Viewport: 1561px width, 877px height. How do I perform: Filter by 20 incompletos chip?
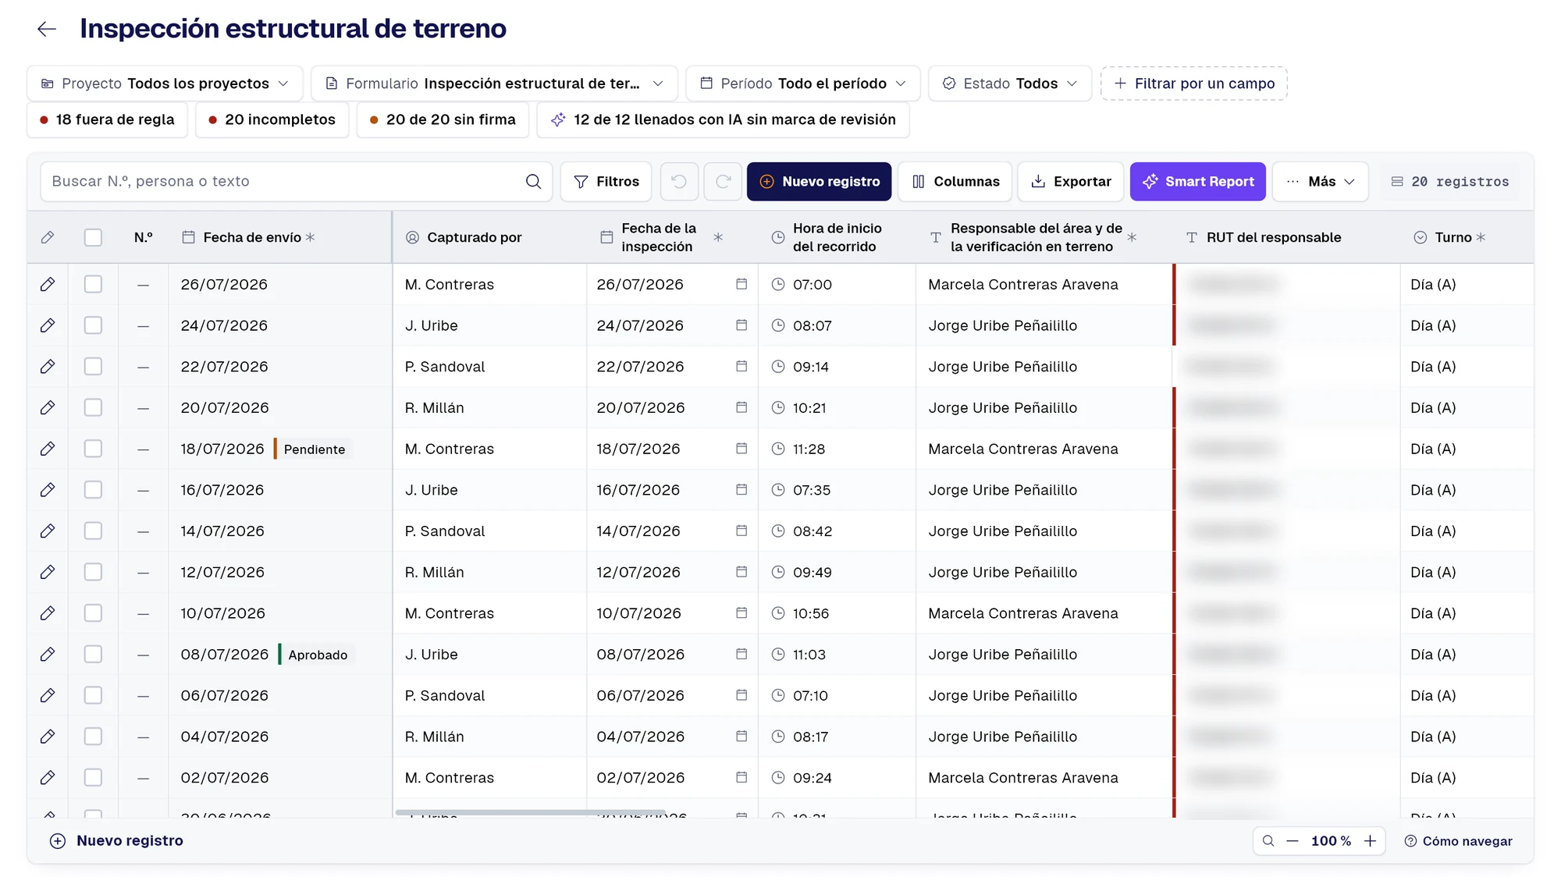pyautogui.click(x=272, y=119)
